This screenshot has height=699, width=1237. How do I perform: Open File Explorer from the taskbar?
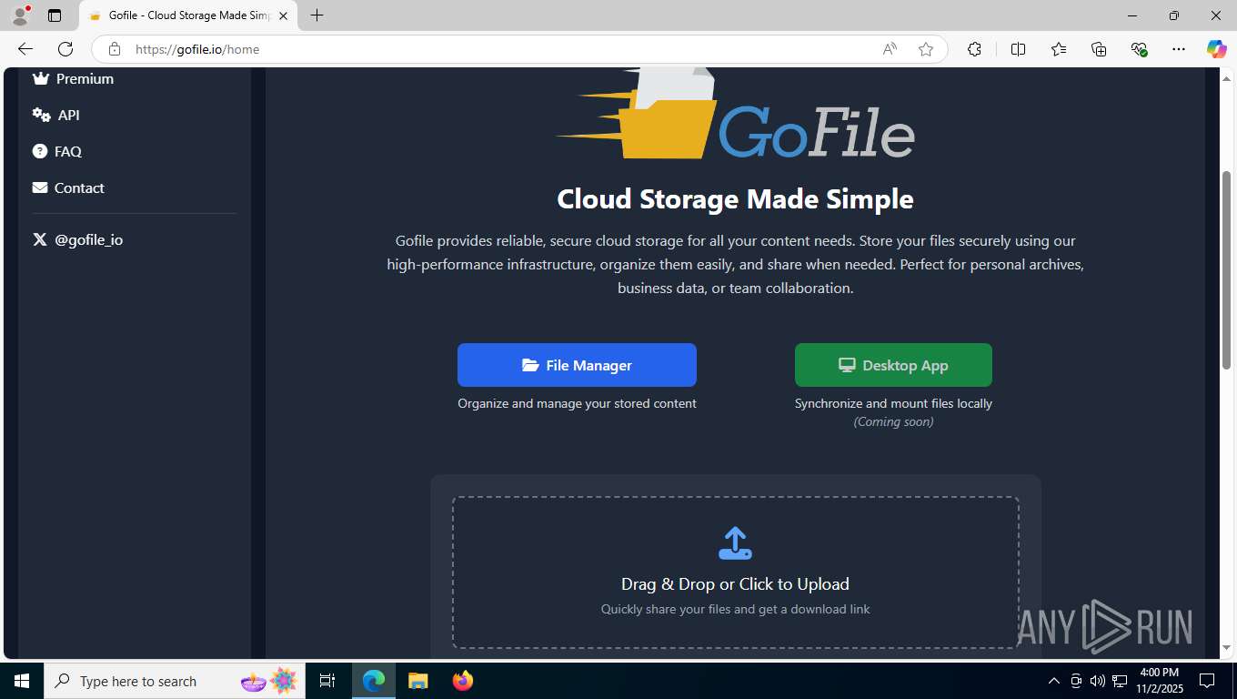pos(417,681)
